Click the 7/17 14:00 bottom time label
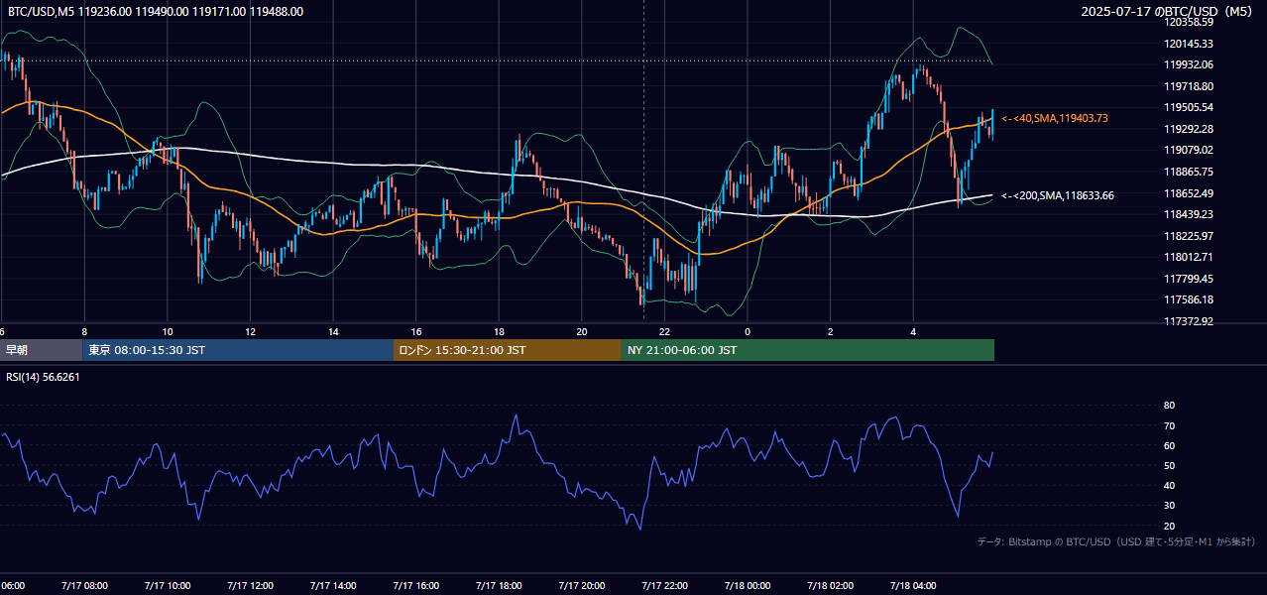 (333, 586)
